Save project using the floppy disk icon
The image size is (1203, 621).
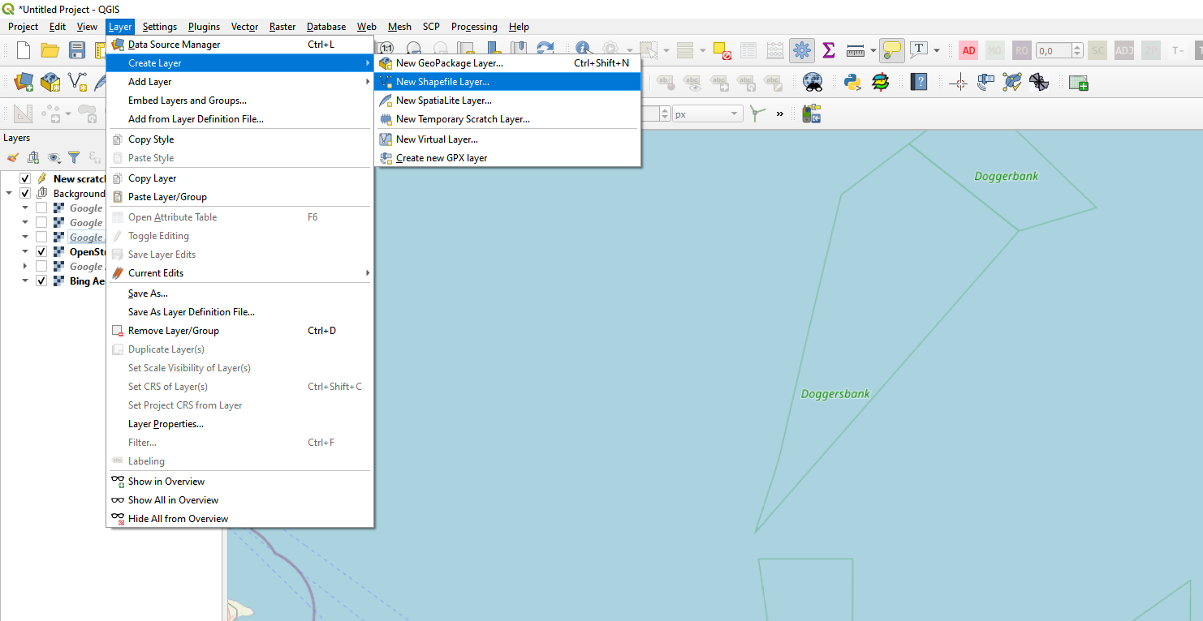point(77,50)
